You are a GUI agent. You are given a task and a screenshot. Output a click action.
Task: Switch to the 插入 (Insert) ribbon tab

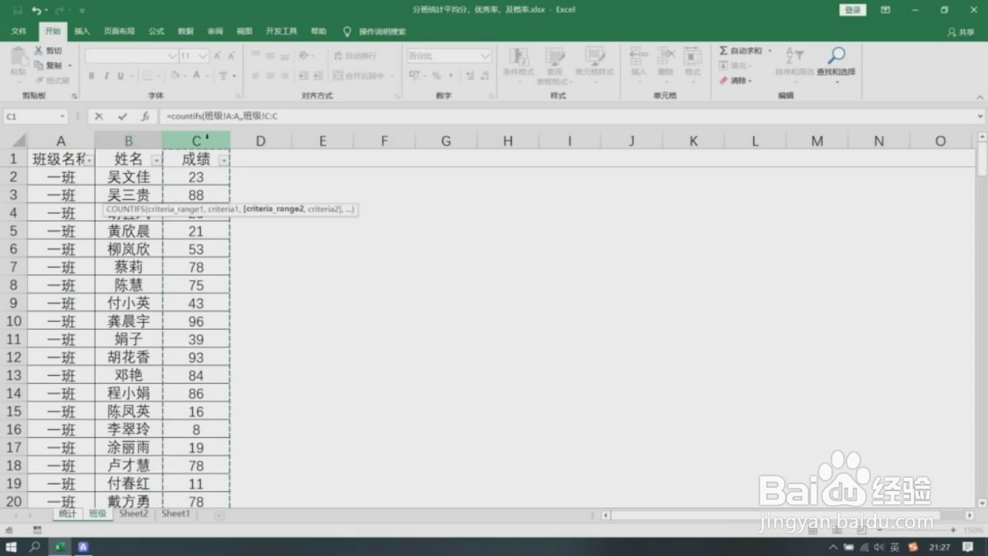pos(82,32)
